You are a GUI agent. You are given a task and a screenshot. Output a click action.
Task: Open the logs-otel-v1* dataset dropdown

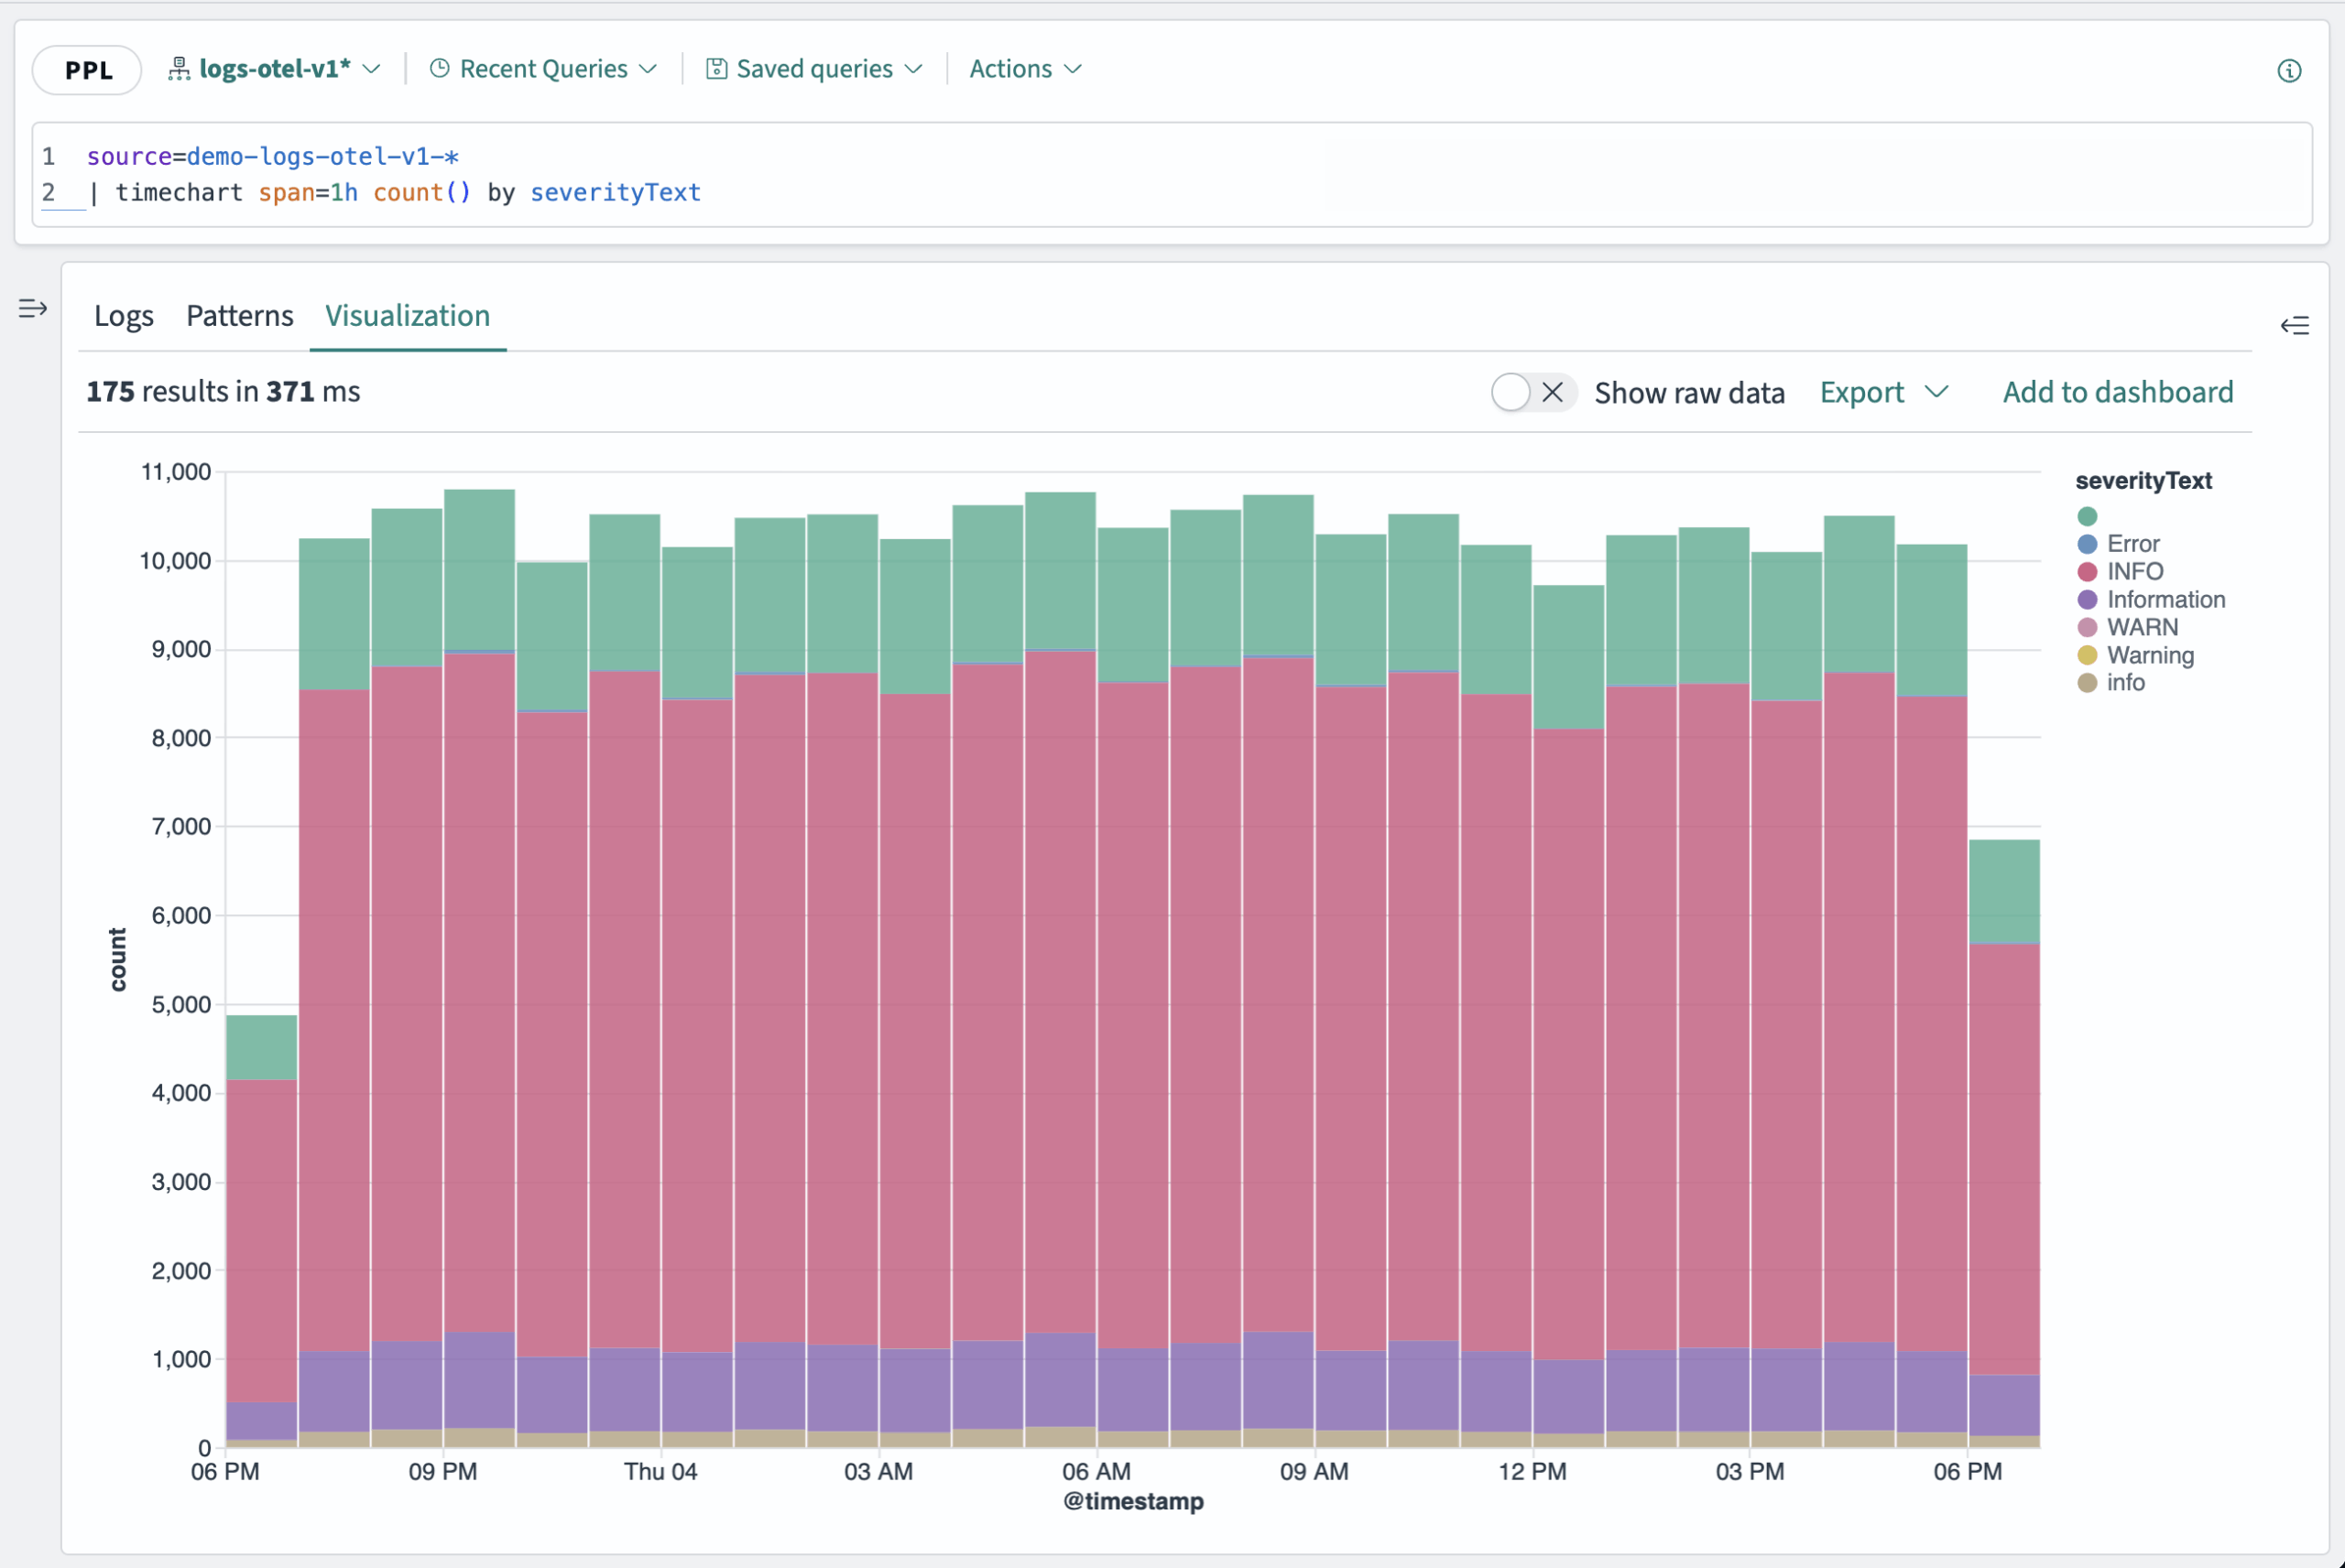tap(275, 69)
